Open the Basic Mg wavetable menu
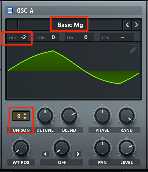This screenshot has width=148, height=172. (x=70, y=25)
